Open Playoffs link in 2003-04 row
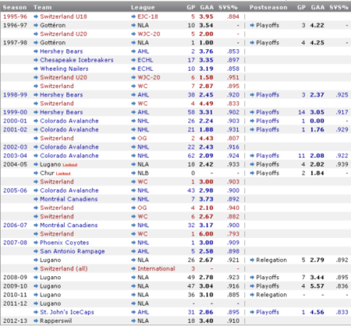 pos(268,155)
